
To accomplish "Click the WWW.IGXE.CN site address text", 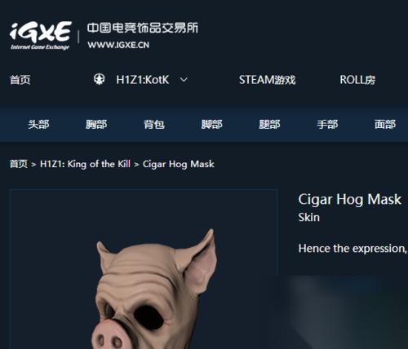I will tap(118, 45).
